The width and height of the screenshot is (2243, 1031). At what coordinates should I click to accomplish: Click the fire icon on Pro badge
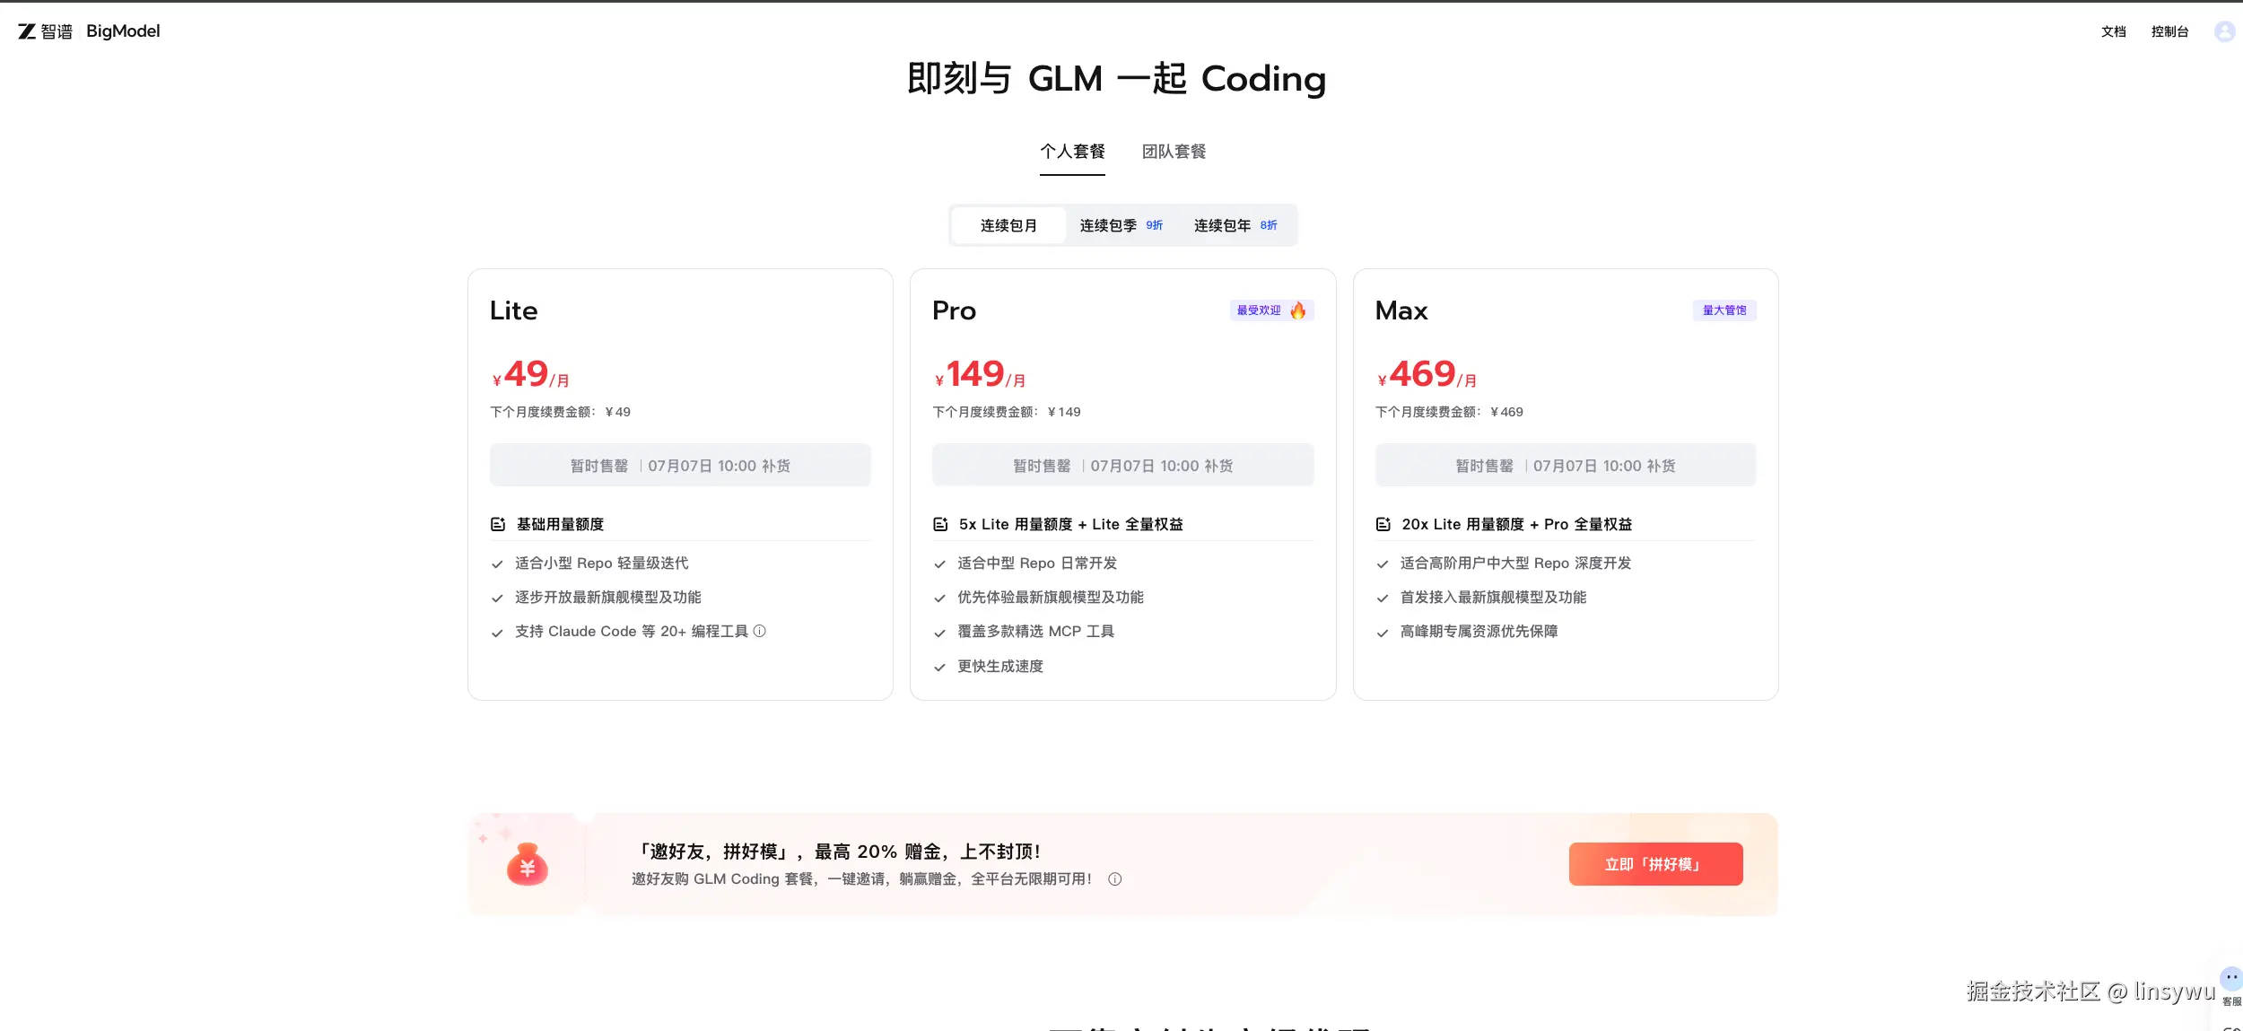pyautogui.click(x=1297, y=310)
